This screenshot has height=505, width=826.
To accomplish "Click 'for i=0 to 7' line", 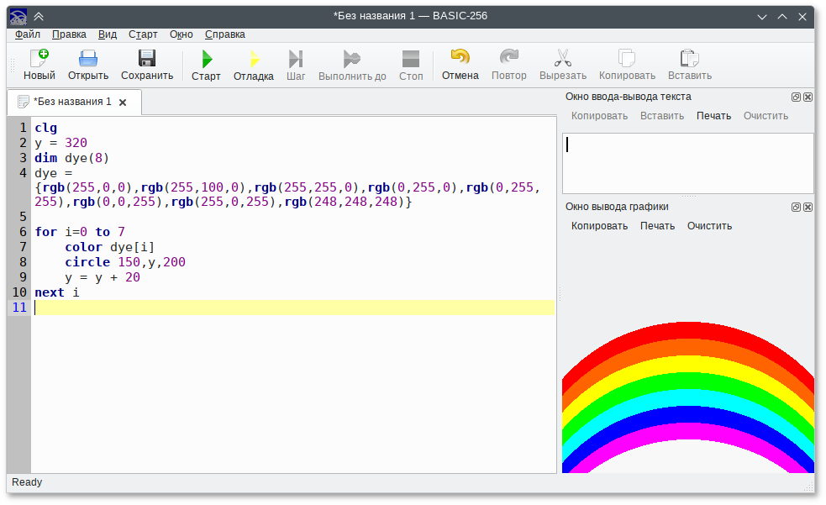I will [x=80, y=232].
